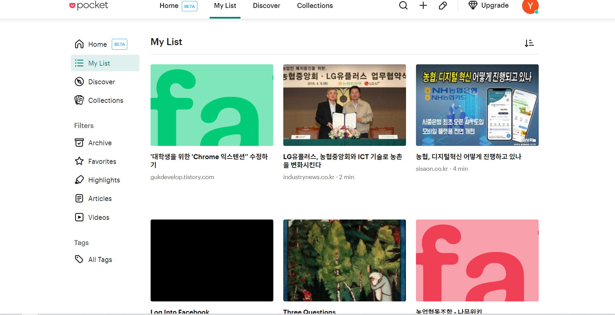Click the edit pencil icon in the header
Viewport: 615px width, 315px height.
pos(443,6)
